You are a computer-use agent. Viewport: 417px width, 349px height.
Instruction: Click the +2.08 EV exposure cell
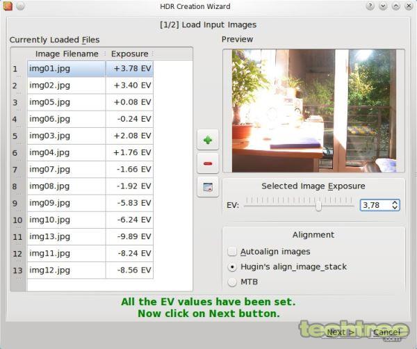(129, 136)
